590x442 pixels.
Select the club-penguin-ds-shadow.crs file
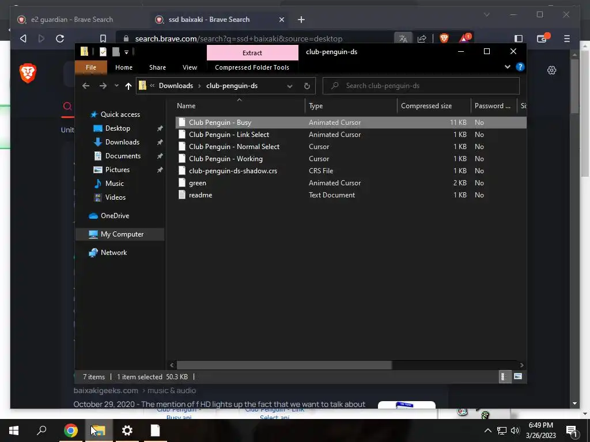[x=351, y=170]
